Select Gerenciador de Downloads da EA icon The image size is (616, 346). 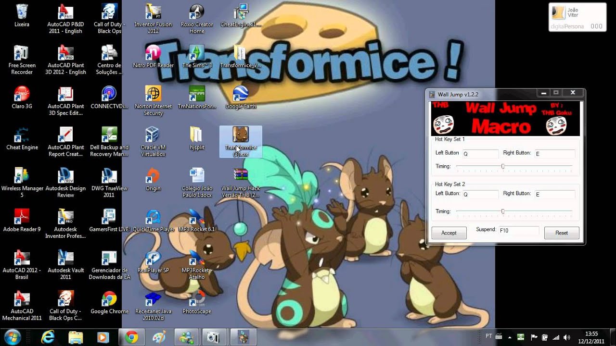coord(109,265)
